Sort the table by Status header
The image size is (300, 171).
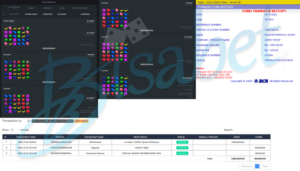(x=181, y=137)
